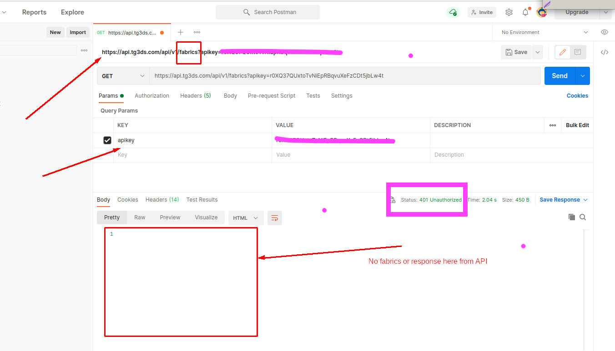This screenshot has width=615, height=351.
Task: Open the Send button dropdown arrow
Action: pos(583,76)
